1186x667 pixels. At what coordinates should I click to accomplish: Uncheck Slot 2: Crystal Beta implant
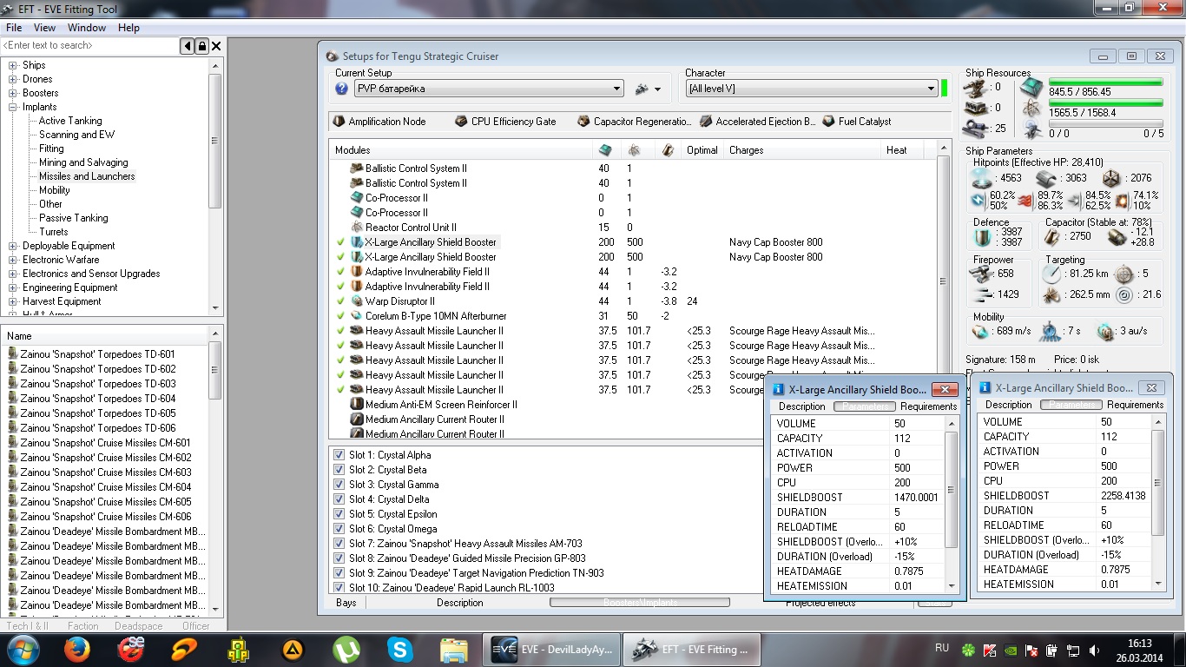(339, 470)
